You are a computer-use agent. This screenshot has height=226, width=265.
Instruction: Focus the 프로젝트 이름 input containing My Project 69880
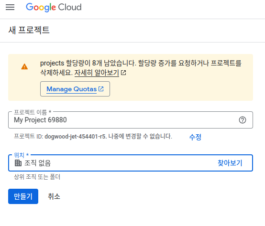131,120
